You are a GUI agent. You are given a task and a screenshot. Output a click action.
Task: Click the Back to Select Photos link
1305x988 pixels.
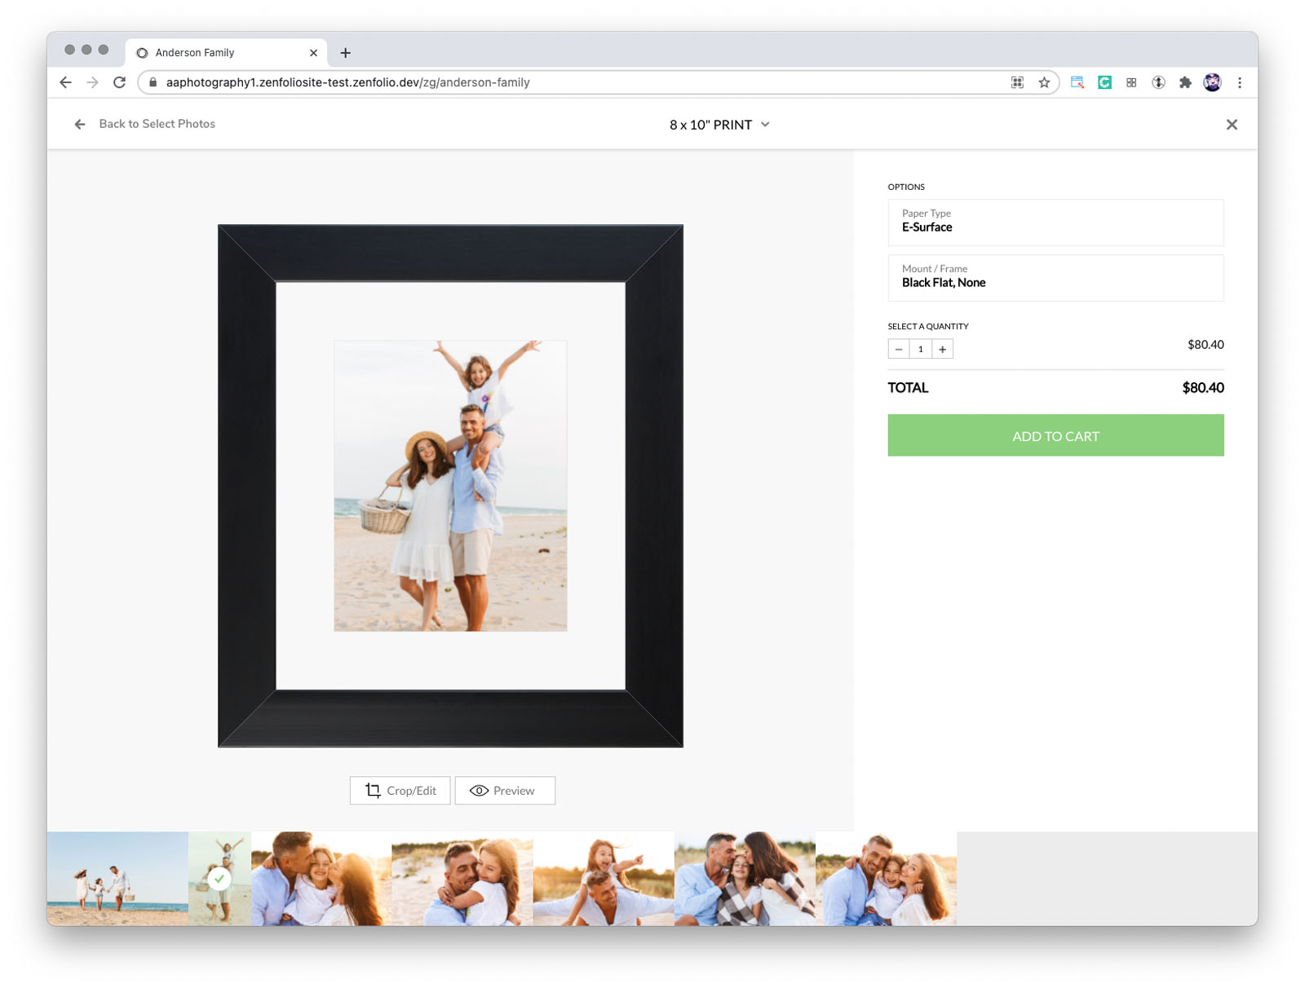(x=157, y=124)
